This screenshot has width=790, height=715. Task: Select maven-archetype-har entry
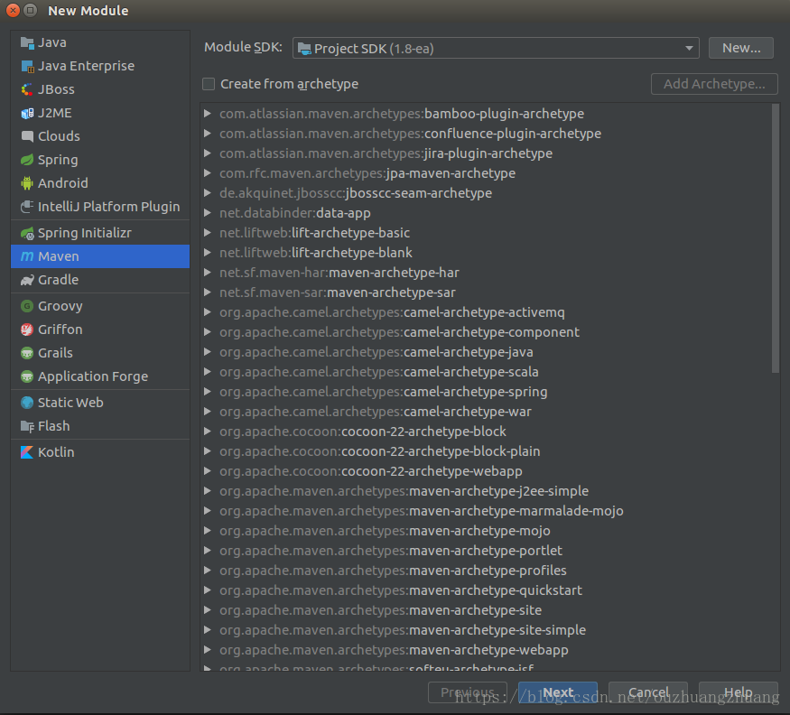(x=339, y=273)
